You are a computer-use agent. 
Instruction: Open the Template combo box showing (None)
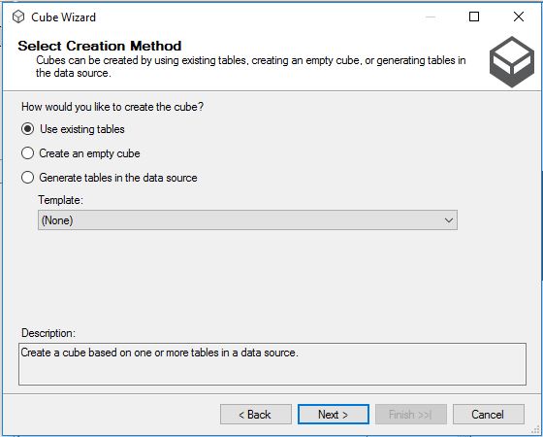247,219
